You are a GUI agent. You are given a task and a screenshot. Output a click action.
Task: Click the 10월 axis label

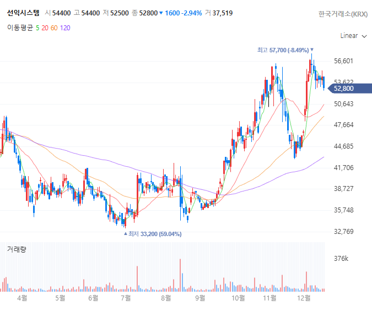pos(238,298)
